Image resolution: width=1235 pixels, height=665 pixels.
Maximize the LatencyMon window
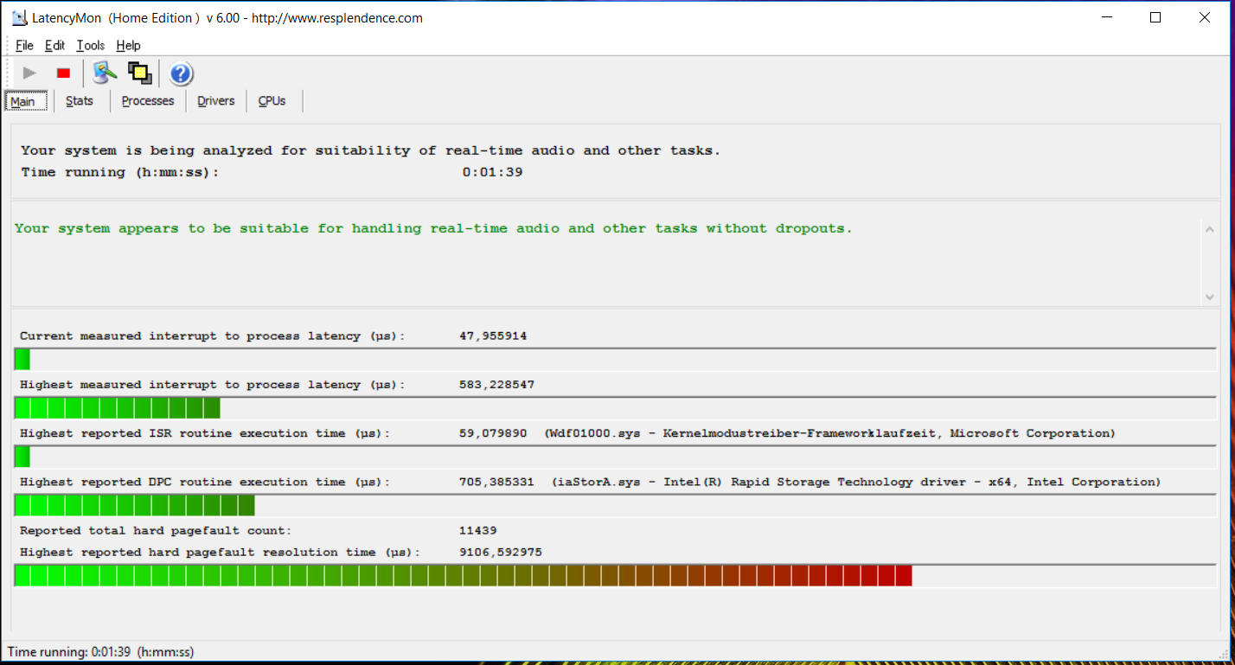(x=1155, y=17)
